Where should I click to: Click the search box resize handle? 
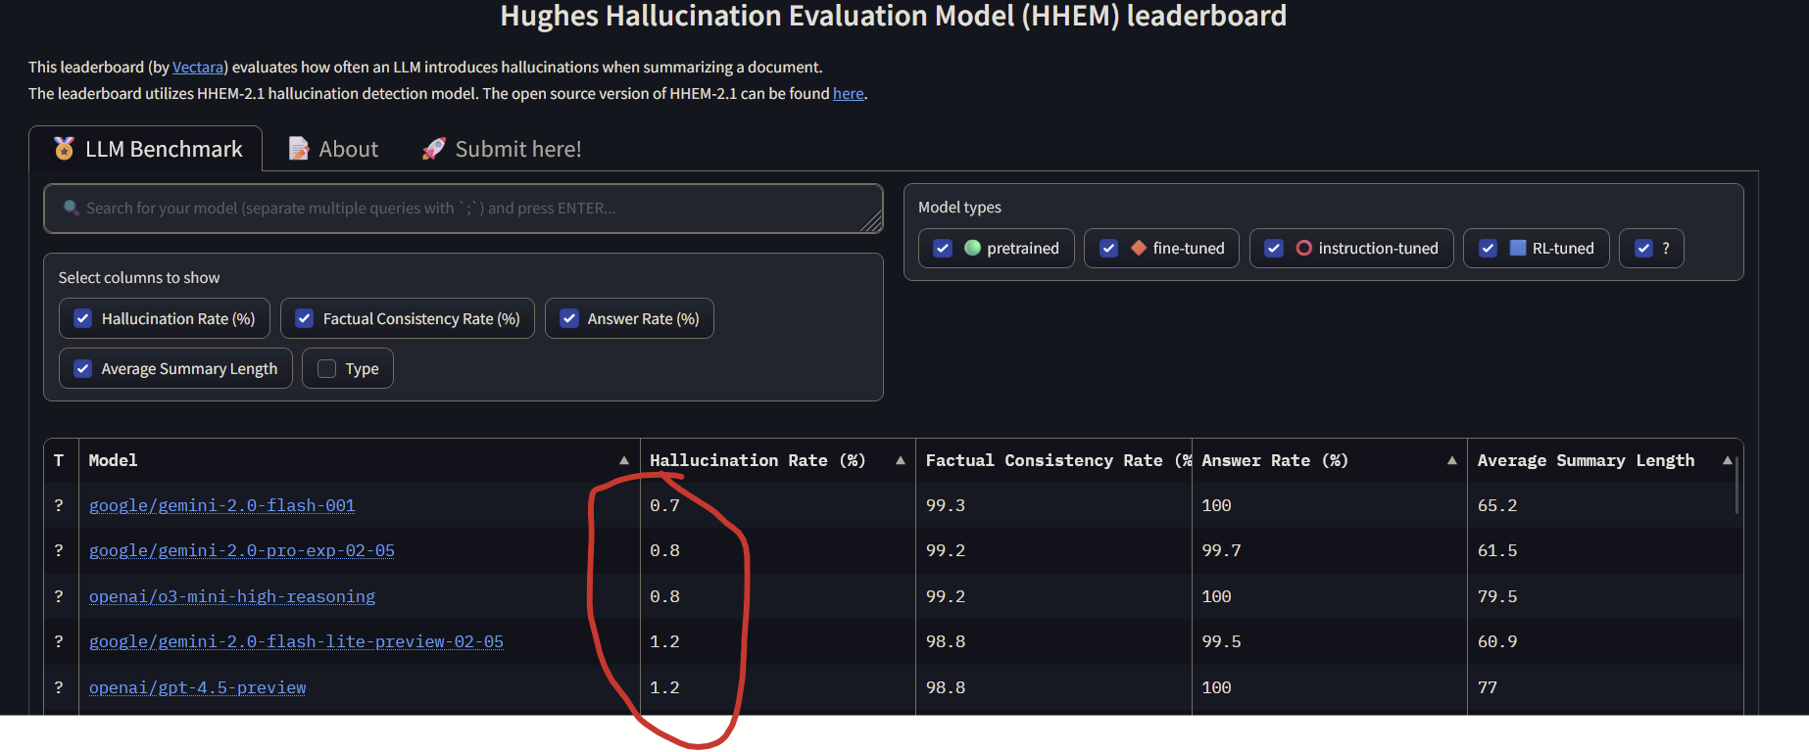click(x=871, y=222)
